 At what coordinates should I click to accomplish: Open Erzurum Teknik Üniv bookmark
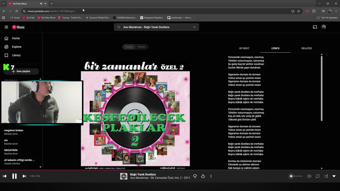pyautogui.click(x=98, y=18)
